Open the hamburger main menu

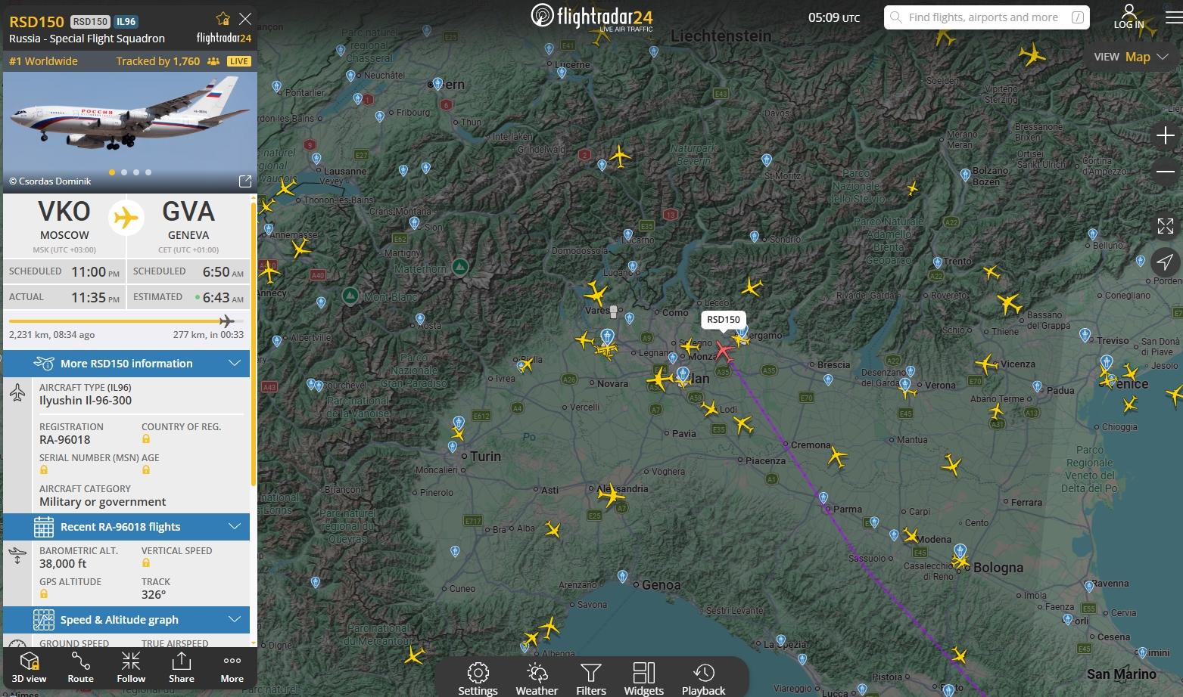(1172, 17)
